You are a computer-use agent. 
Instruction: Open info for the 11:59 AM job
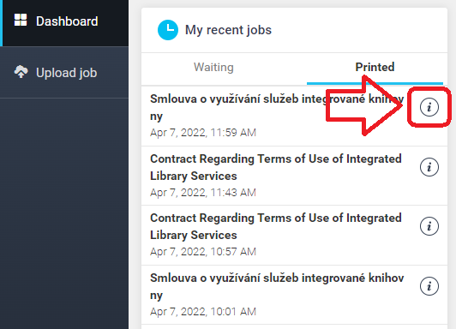pos(429,107)
